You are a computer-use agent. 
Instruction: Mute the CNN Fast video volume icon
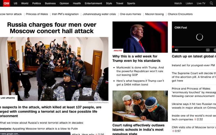(x=176, y=50)
